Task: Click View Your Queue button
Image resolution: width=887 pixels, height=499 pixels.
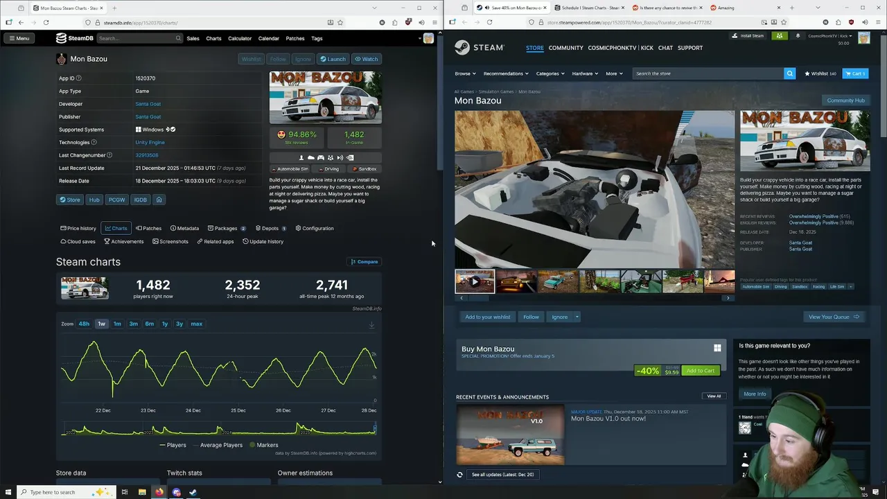Action: (834, 317)
